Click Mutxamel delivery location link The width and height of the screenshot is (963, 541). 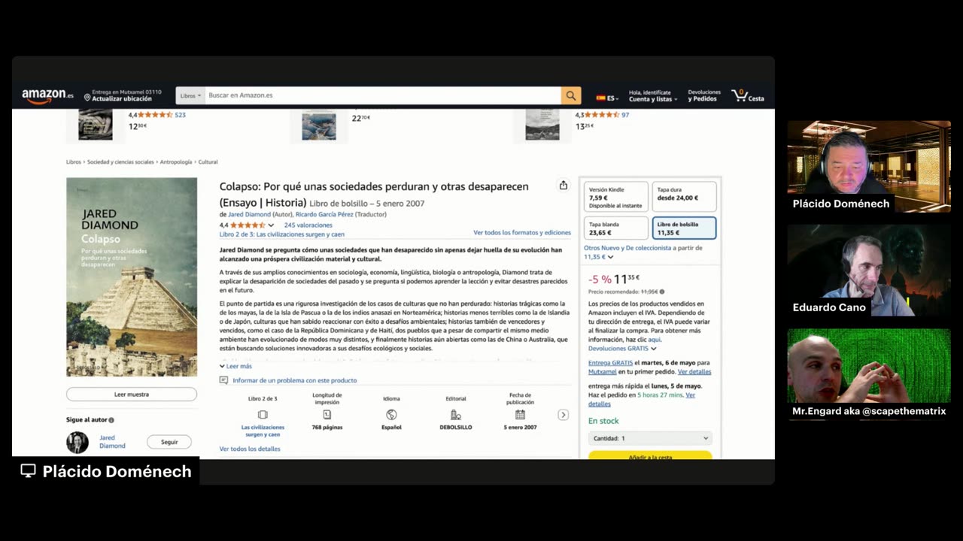point(602,372)
